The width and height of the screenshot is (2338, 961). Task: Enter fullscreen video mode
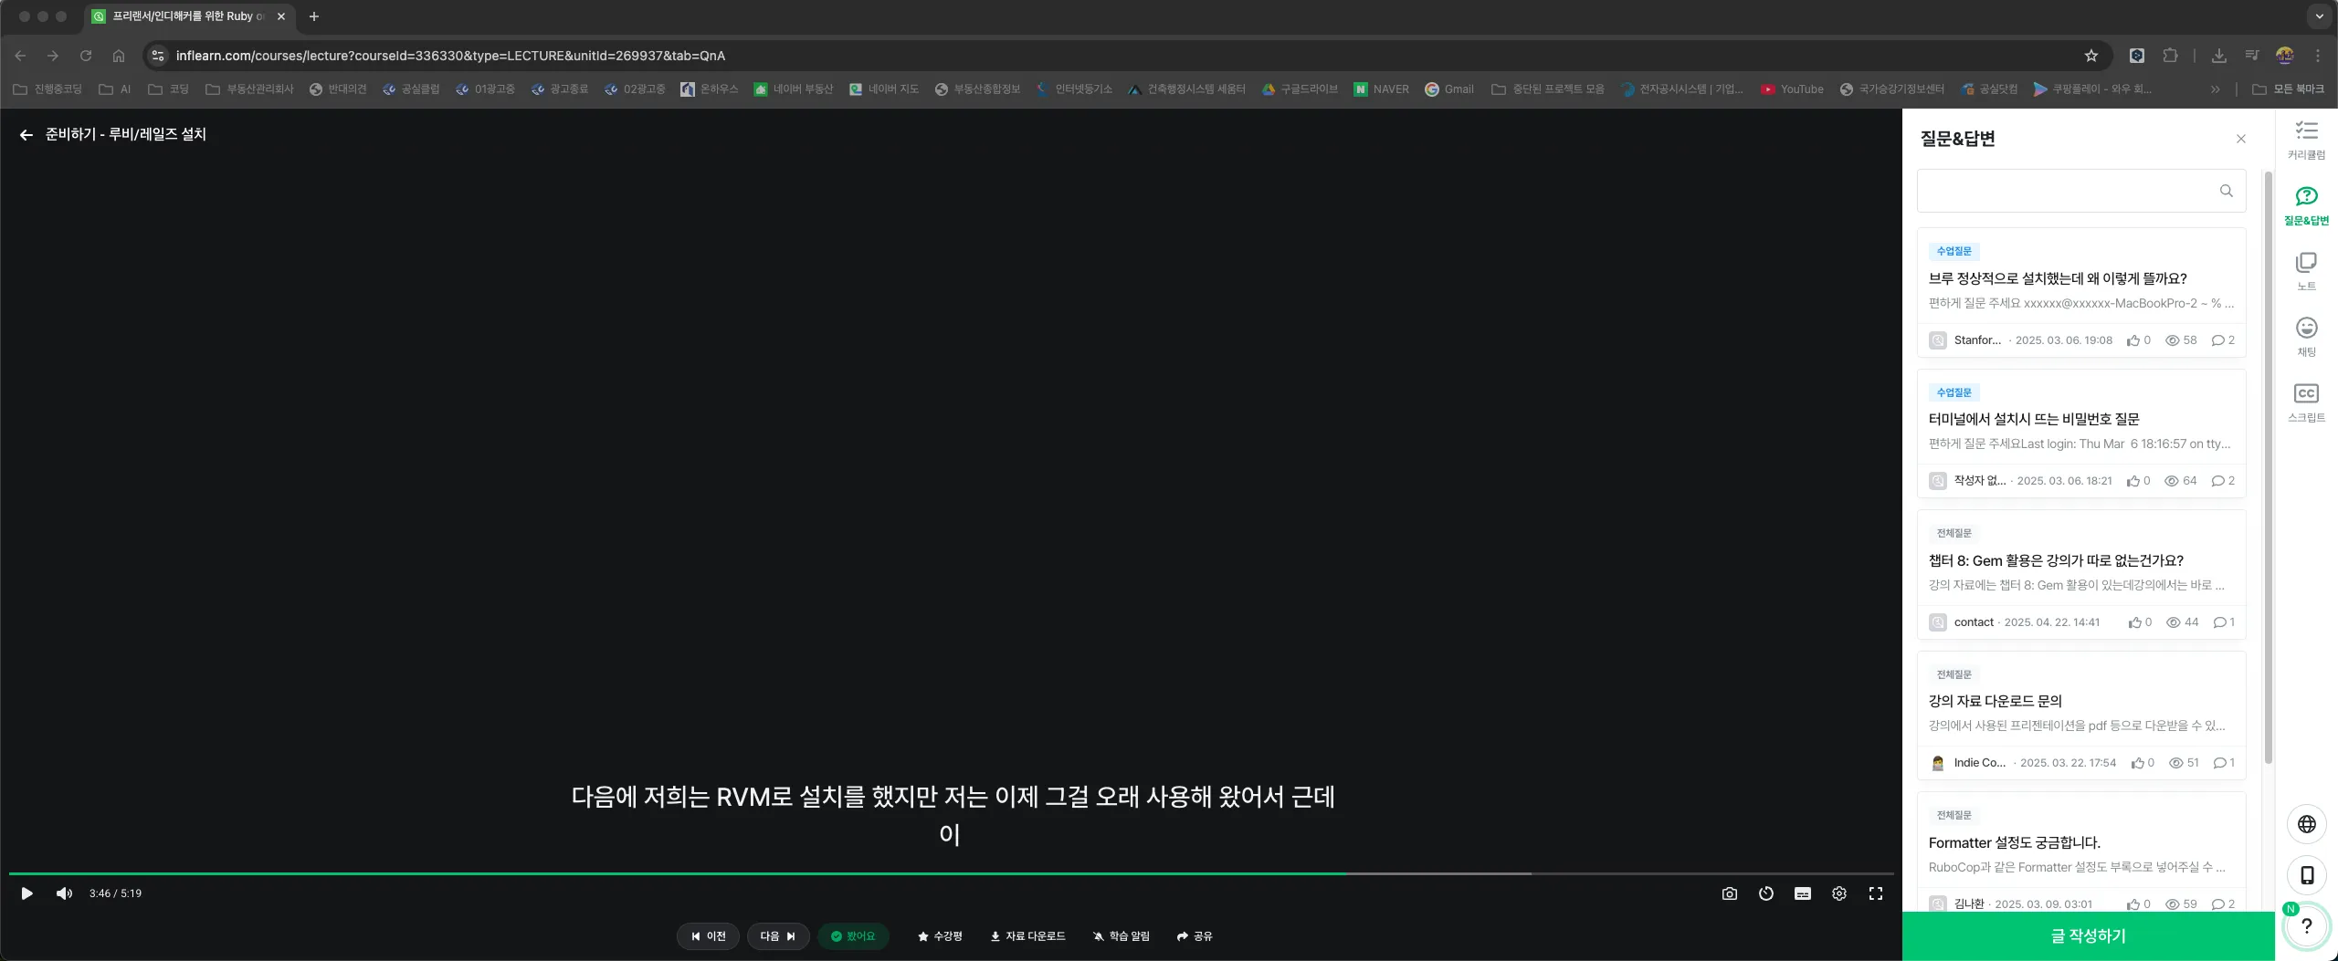(1876, 894)
